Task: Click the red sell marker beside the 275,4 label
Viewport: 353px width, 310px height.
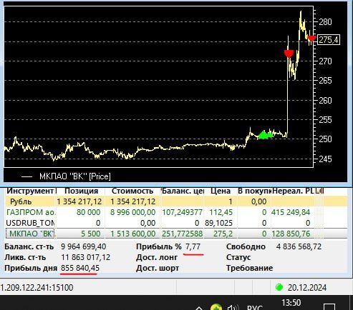Action: click(311, 39)
